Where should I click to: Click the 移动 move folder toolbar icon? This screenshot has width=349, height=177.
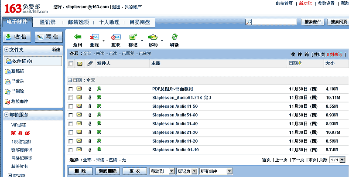pyautogui.click(x=153, y=37)
